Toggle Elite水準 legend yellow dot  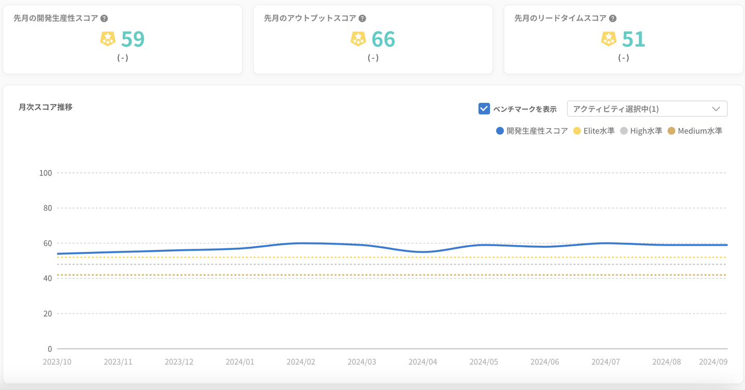coord(577,131)
